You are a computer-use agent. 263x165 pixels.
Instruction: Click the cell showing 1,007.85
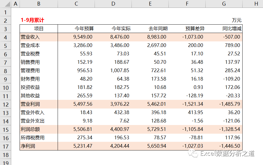coord(113,70)
